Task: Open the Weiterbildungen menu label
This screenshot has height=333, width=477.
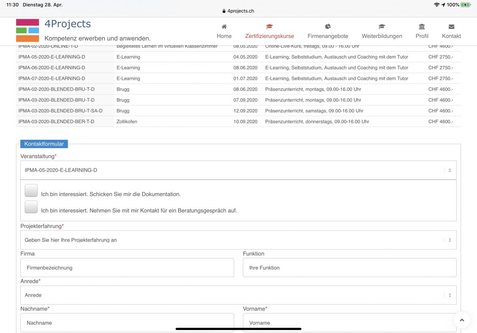Action: [382, 36]
